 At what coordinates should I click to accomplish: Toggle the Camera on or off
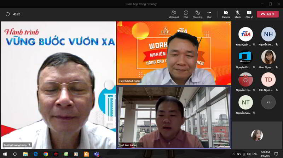coord(226,14)
